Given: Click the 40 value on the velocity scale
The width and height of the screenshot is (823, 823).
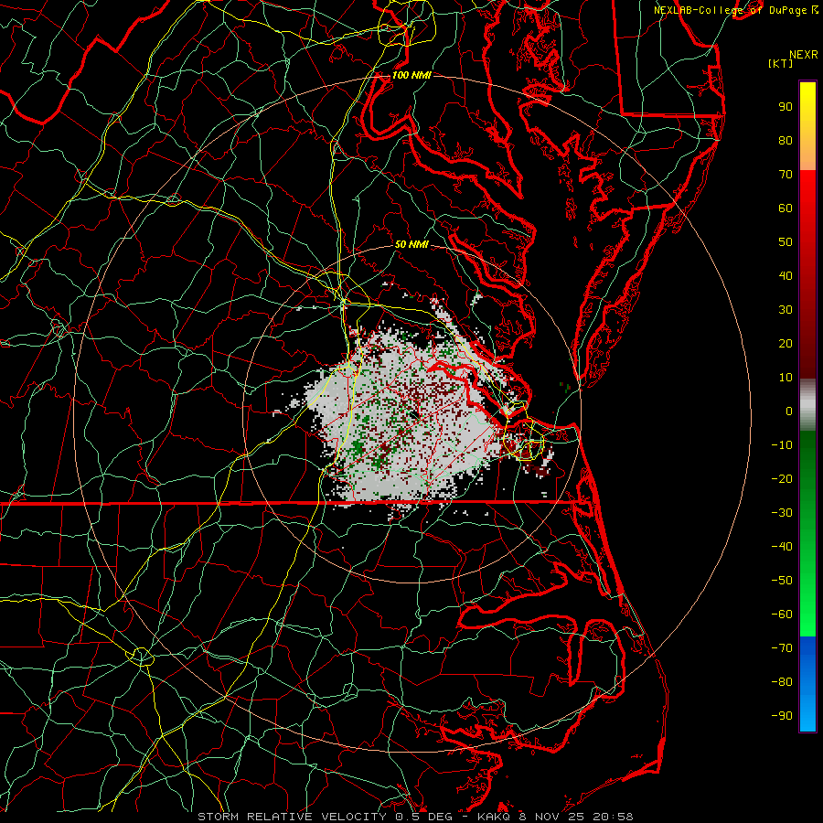Looking at the screenshot, I should (x=786, y=276).
